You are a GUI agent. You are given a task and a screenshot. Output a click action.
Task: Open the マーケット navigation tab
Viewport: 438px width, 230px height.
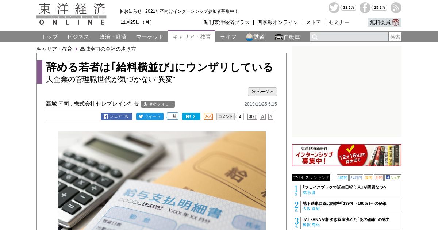[x=150, y=37]
